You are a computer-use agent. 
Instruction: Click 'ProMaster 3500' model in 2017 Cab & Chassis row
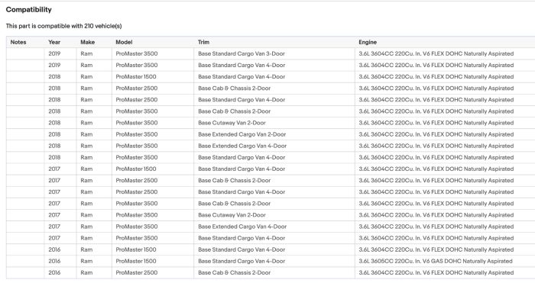[x=137, y=204]
